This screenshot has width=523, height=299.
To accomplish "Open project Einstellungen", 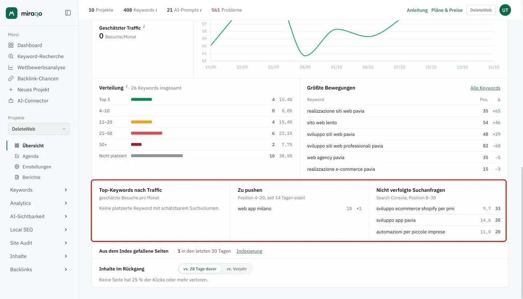I will click(37, 167).
